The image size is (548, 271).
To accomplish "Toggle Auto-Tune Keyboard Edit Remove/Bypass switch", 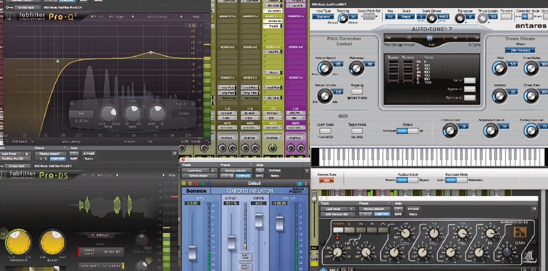I will (407, 180).
